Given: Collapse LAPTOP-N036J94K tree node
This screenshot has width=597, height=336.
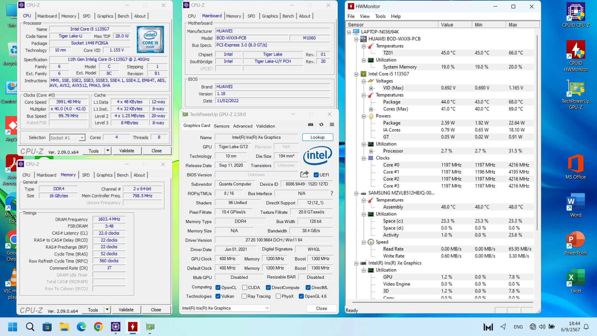Looking at the screenshot, I should (x=349, y=32).
